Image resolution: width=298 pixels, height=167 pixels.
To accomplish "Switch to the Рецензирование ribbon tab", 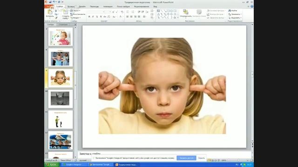I will tap(142, 6).
